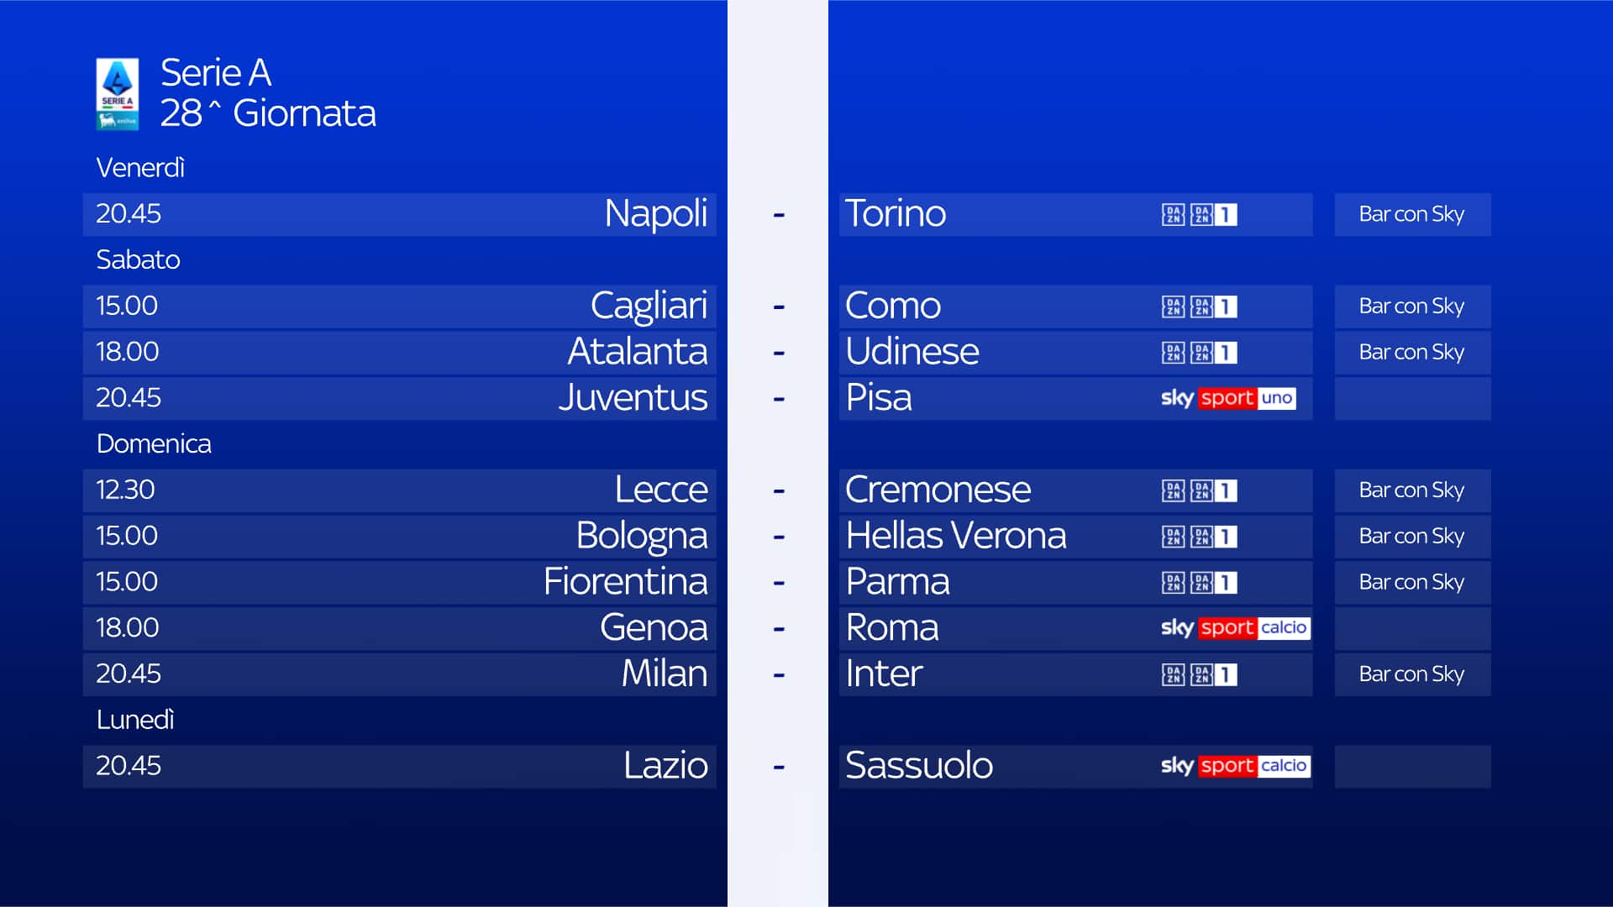Click the Domenica day heading
The image size is (1613, 907).
[154, 443]
